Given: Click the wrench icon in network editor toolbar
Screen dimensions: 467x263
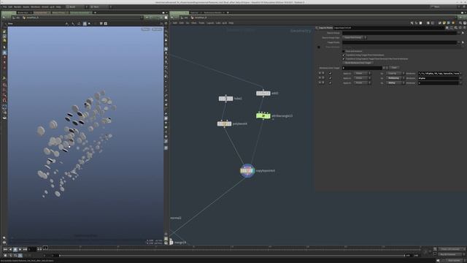Looking at the screenshot, I should 412,23.
